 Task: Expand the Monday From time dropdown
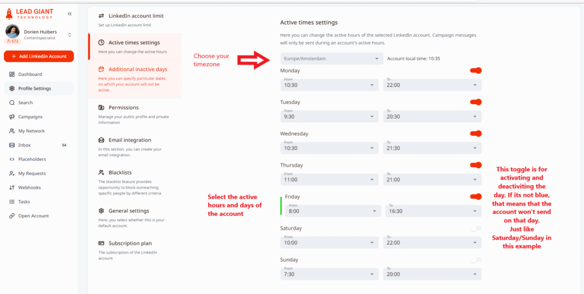[329, 85]
